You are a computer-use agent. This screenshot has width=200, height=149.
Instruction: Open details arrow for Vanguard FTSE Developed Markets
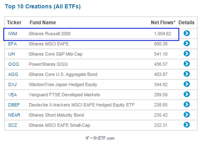pyautogui.click(x=187, y=94)
